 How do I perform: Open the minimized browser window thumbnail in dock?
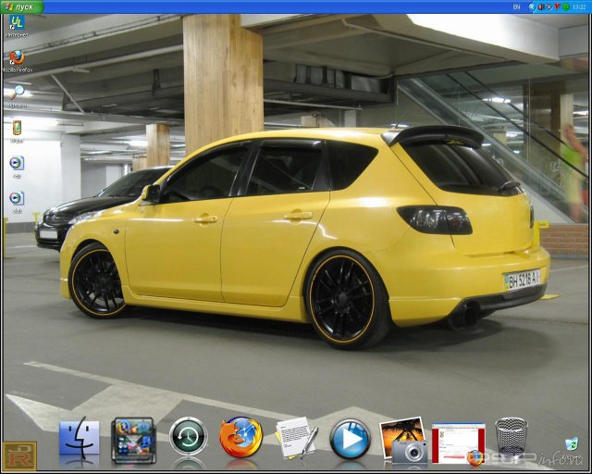click(x=459, y=443)
